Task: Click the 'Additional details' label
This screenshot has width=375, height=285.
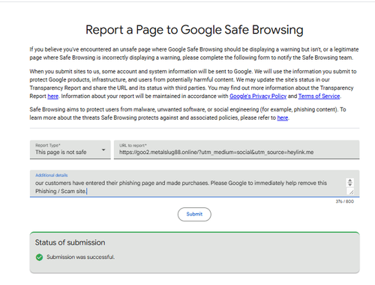Action: pos(52,175)
